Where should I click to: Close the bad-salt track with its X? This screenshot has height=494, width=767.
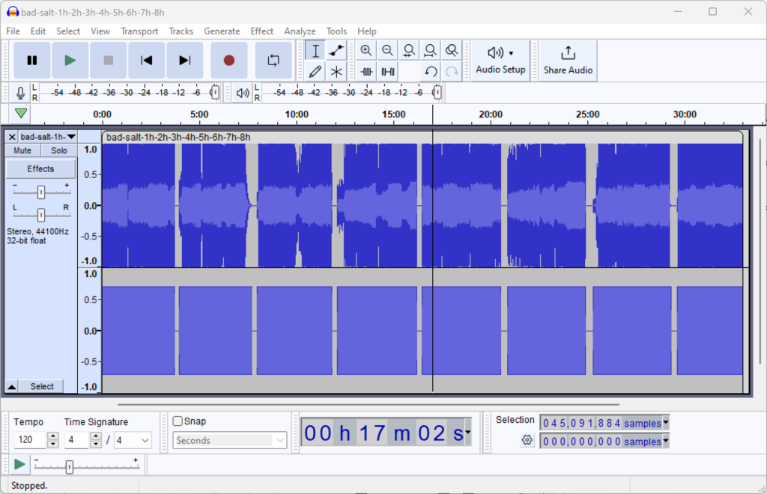coord(10,136)
